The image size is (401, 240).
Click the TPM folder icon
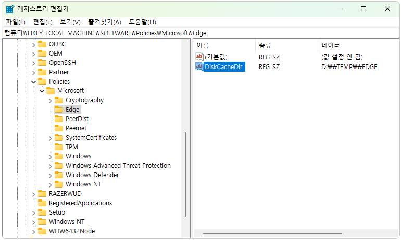tap(59, 147)
